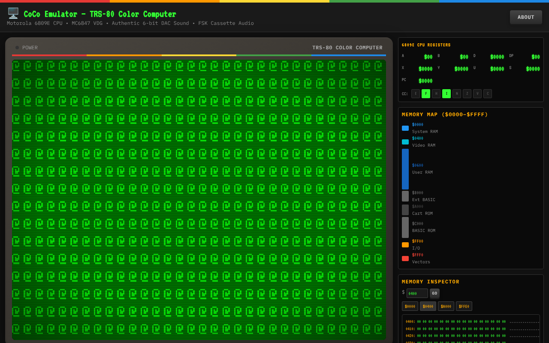Click the Ext BASIC gray swatch
Screen dimensions: 549x343
coord(405,196)
